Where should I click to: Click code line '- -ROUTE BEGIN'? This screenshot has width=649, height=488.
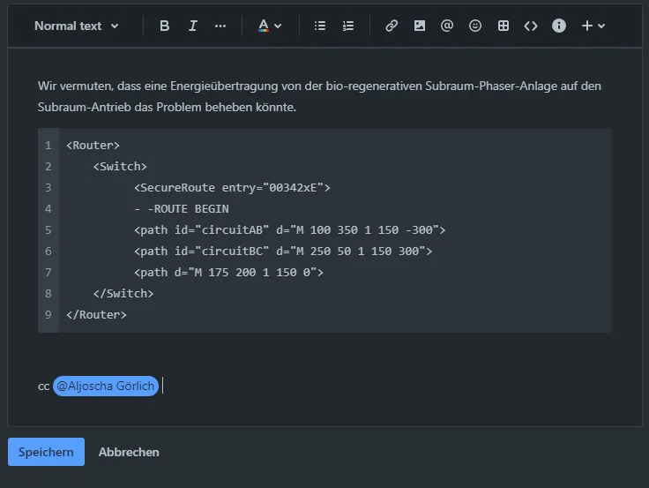(x=182, y=209)
